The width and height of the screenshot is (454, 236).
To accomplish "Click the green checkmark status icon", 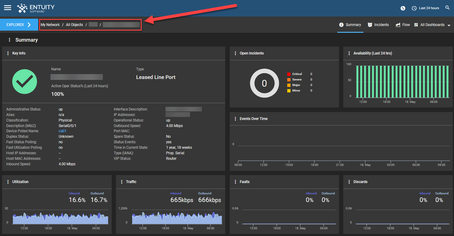I will coord(24,81).
